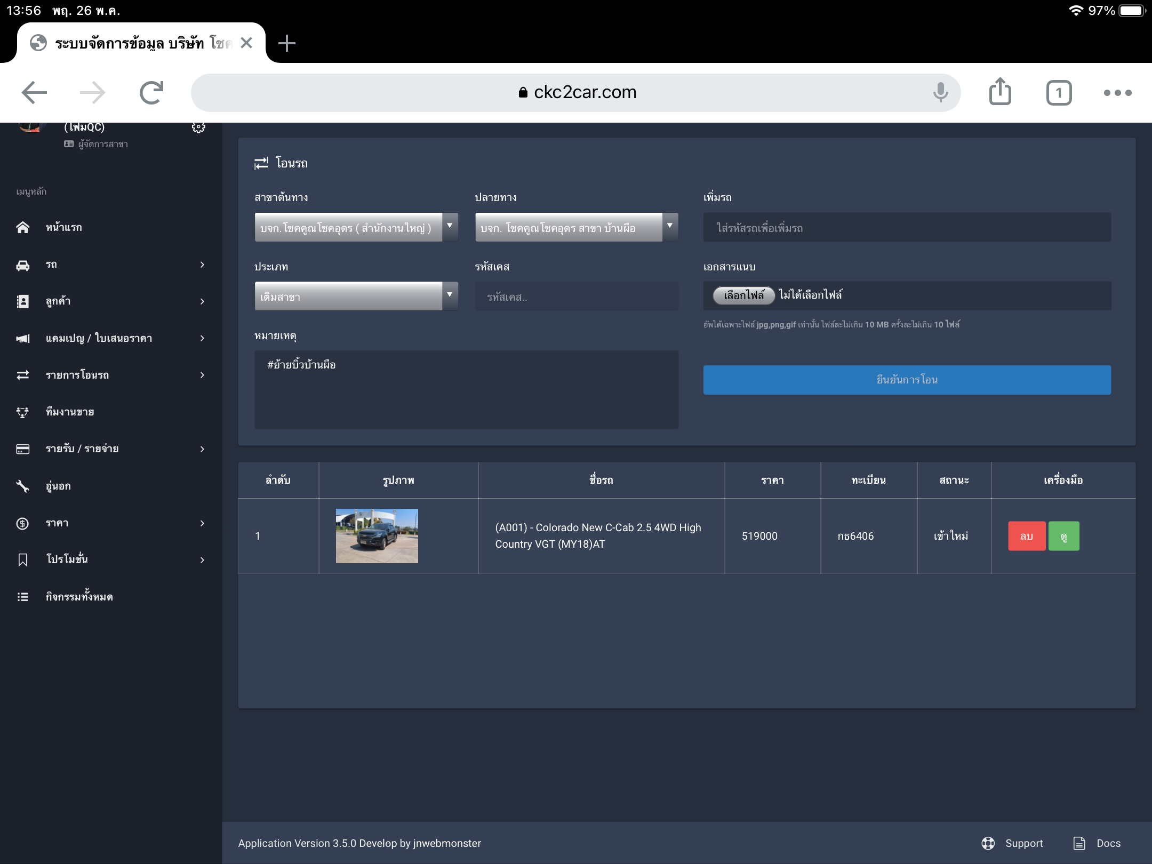The height and width of the screenshot is (864, 1152).
Task: Open หน้าแรก home menu item
Action: pyautogui.click(x=64, y=228)
